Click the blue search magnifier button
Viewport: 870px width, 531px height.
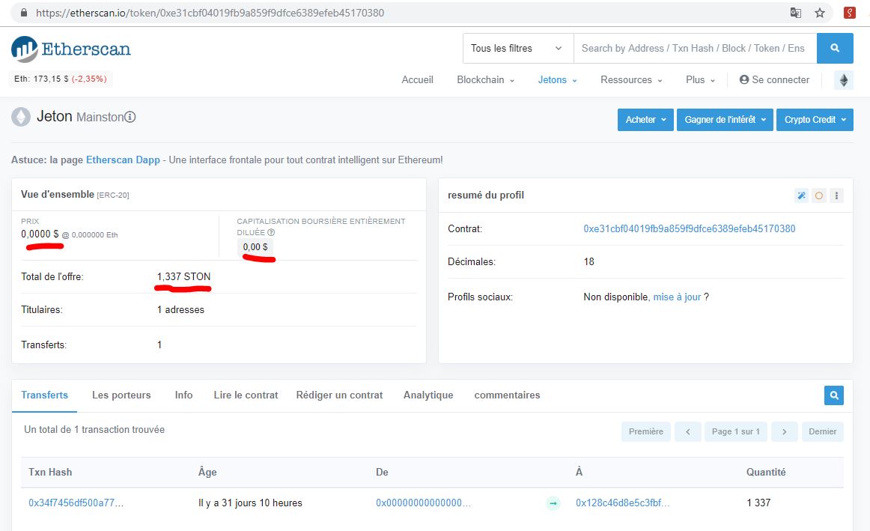tap(835, 48)
